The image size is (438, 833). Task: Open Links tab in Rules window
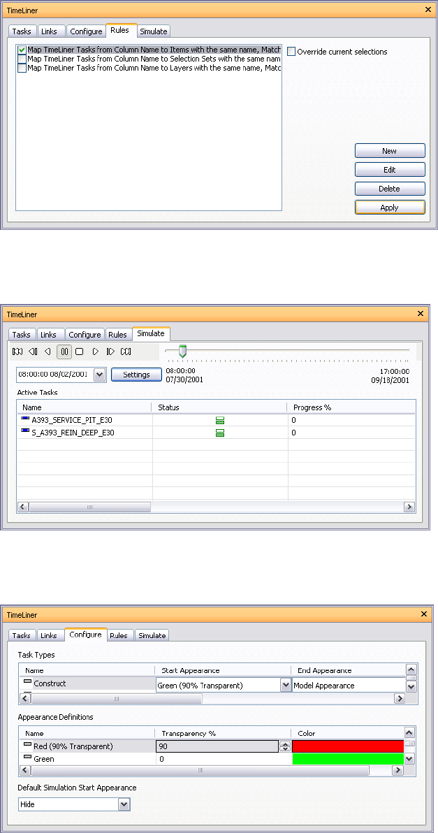tap(51, 31)
